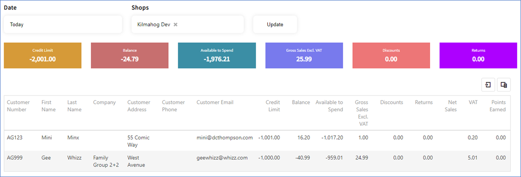
Task: Select the Balance summary tile
Action: click(129, 55)
